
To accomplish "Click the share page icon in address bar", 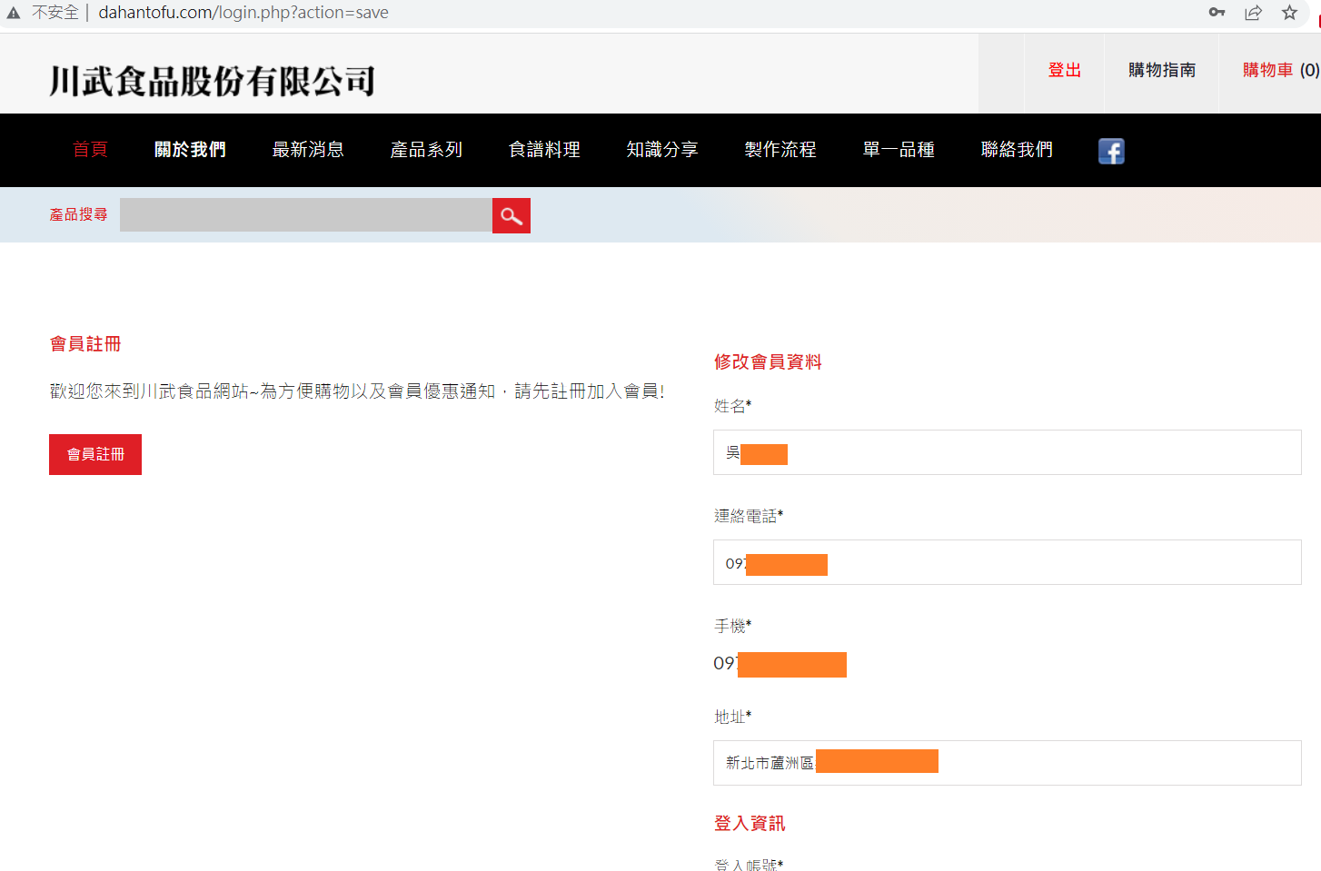I will 1253,13.
